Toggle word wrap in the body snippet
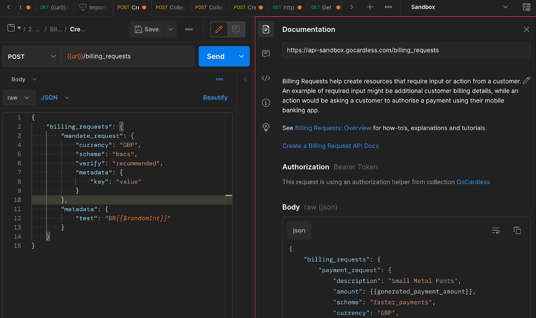The width and height of the screenshot is (536, 318). pos(496,231)
